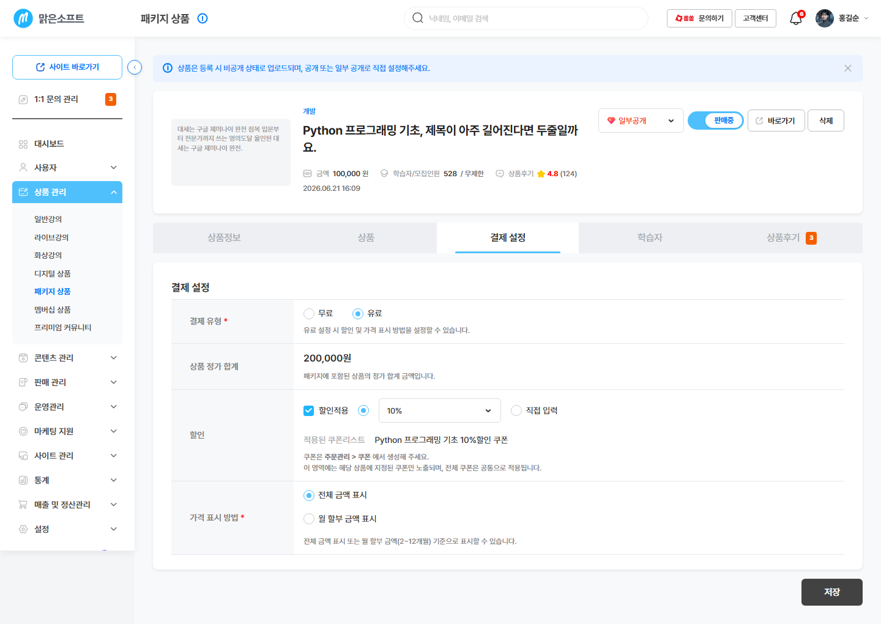
Task: Select the 무료 payment type radio
Action: point(309,314)
